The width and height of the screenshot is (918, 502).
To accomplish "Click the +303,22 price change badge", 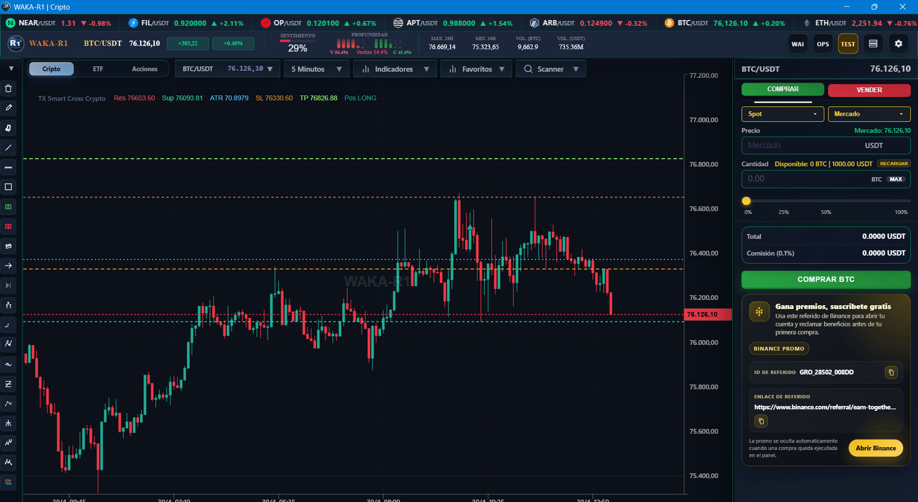I will [x=187, y=43].
